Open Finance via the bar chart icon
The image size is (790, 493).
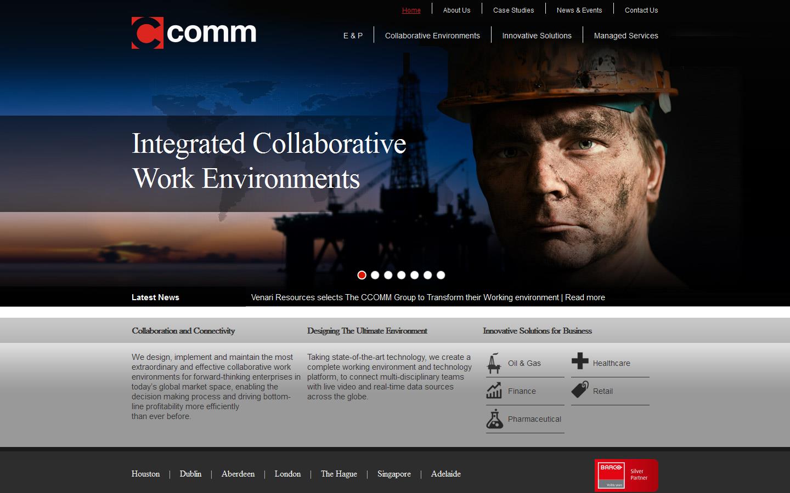pyautogui.click(x=494, y=391)
